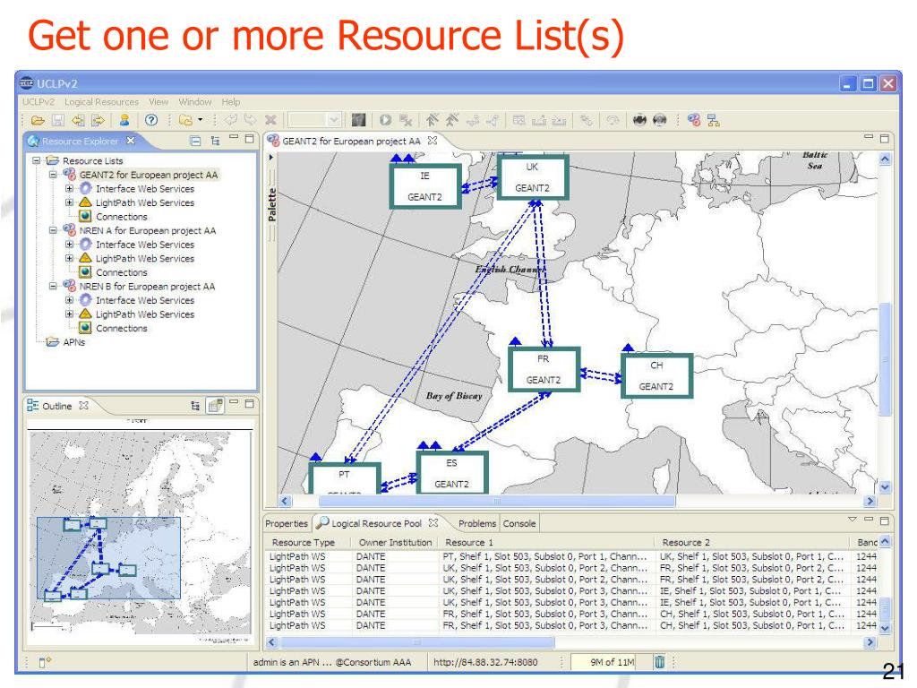Click the tree link icon in Resource Explorer

215,141
